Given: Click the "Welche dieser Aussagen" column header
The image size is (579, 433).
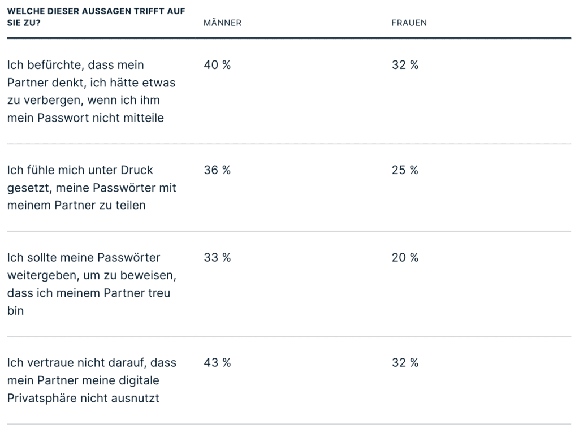Looking at the screenshot, I should pos(96,17).
